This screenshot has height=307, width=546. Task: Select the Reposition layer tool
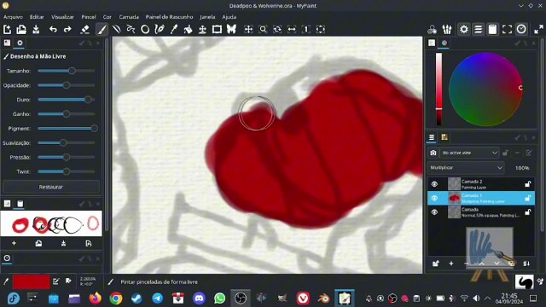coord(202,30)
